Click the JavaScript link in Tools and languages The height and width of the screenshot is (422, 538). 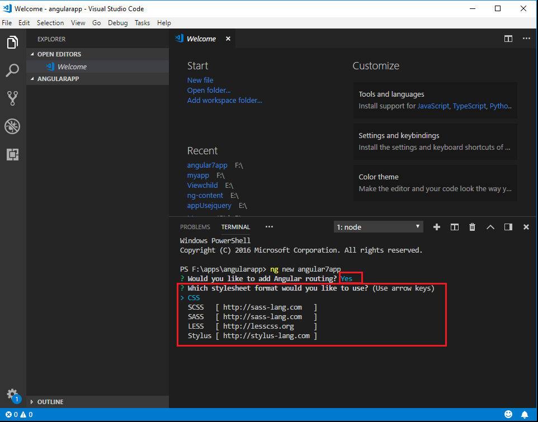[433, 106]
